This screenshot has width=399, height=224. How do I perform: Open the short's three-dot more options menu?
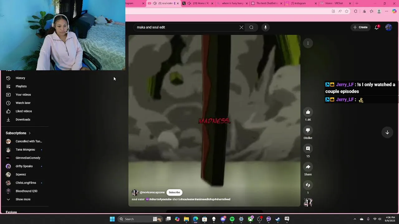pyautogui.click(x=308, y=43)
